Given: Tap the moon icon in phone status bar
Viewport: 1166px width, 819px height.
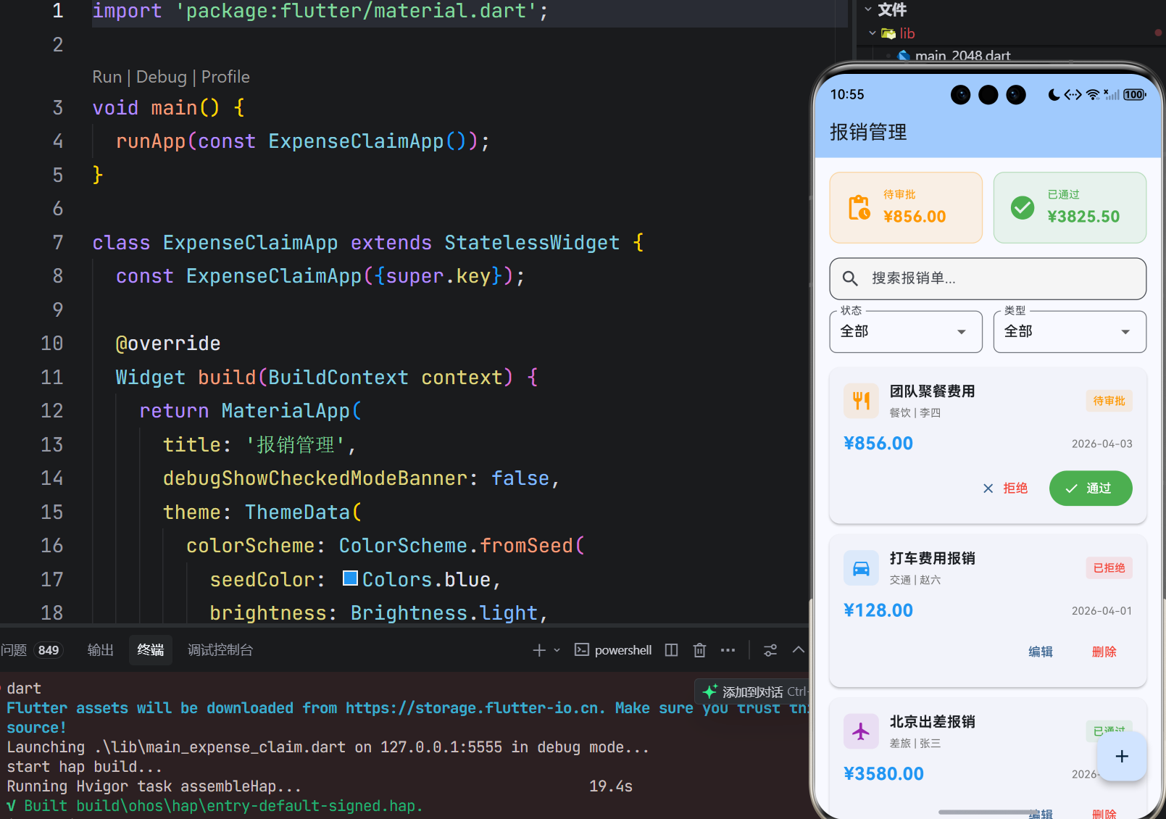Looking at the screenshot, I should (1054, 95).
